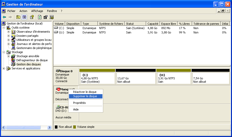Choose Réactiver le disque in context menu
Screen dimensions: 232x137
pos(85,92)
